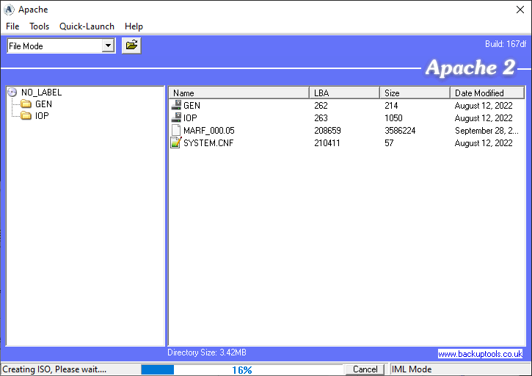
Task: Visit the www.backuptools.co.uk link
Action: pyautogui.click(x=480, y=354)
